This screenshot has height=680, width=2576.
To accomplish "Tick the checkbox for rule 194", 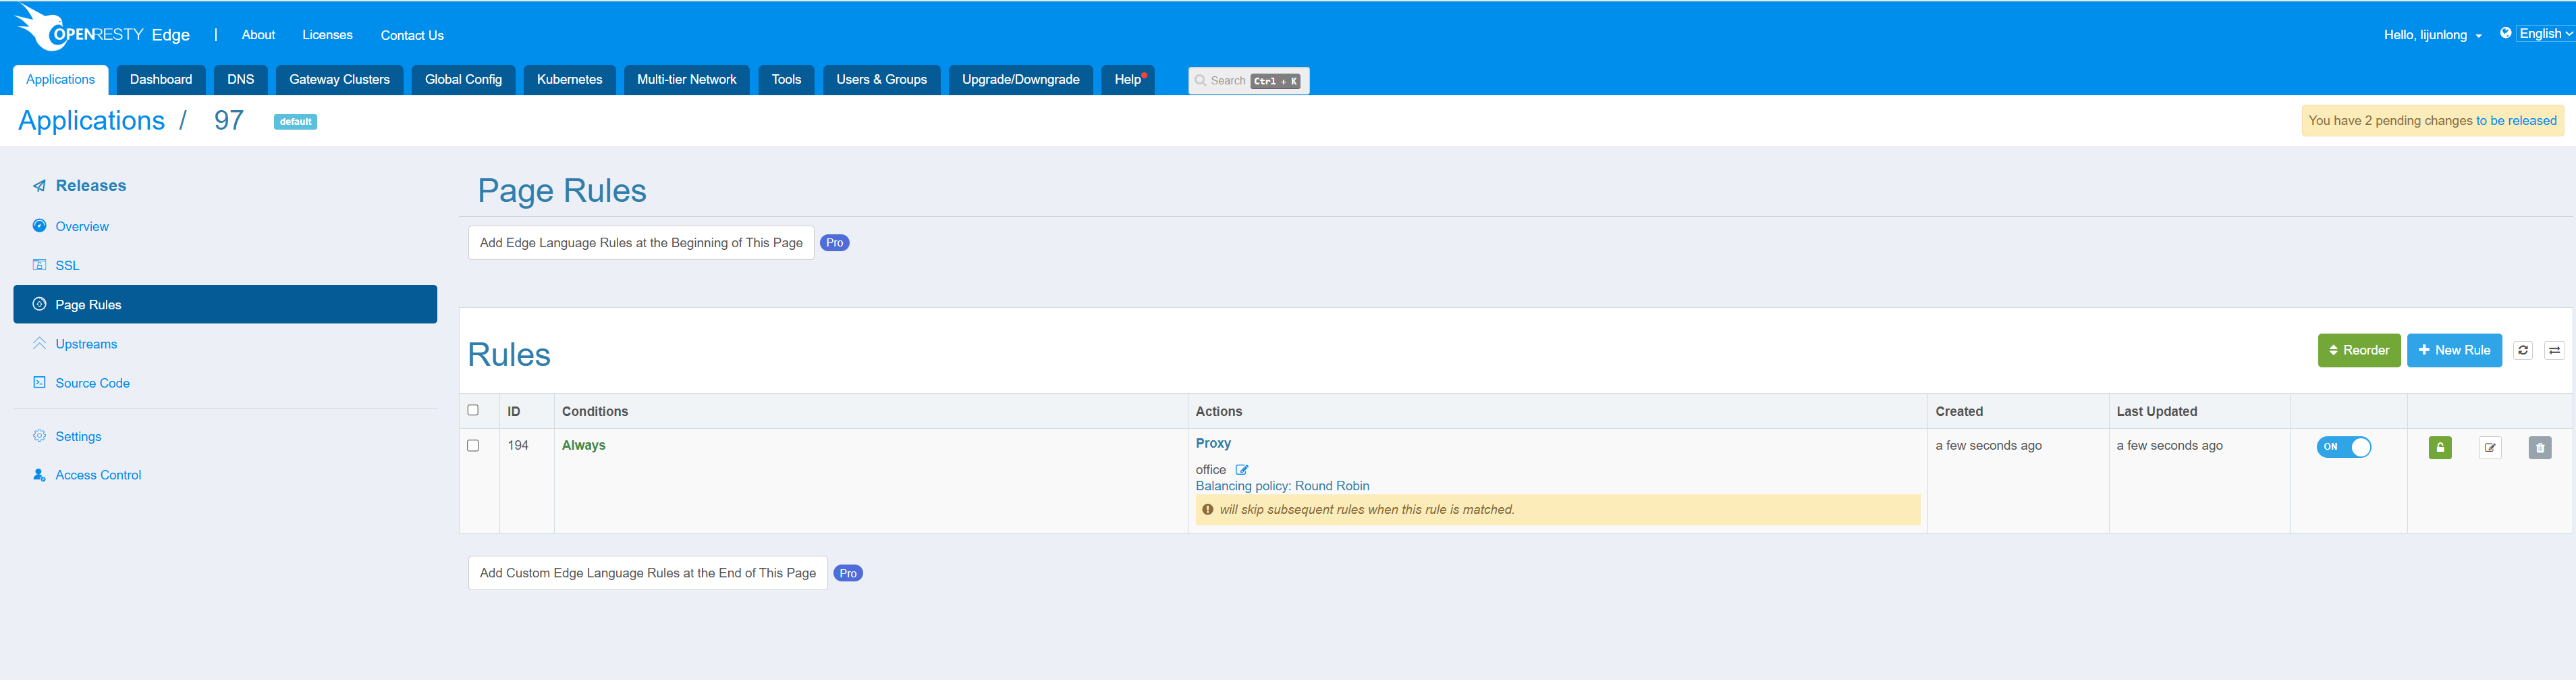I will 473,446.
